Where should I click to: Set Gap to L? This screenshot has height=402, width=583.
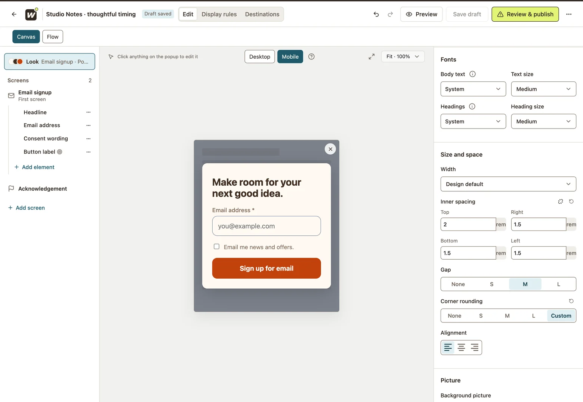tap(559, 284)
